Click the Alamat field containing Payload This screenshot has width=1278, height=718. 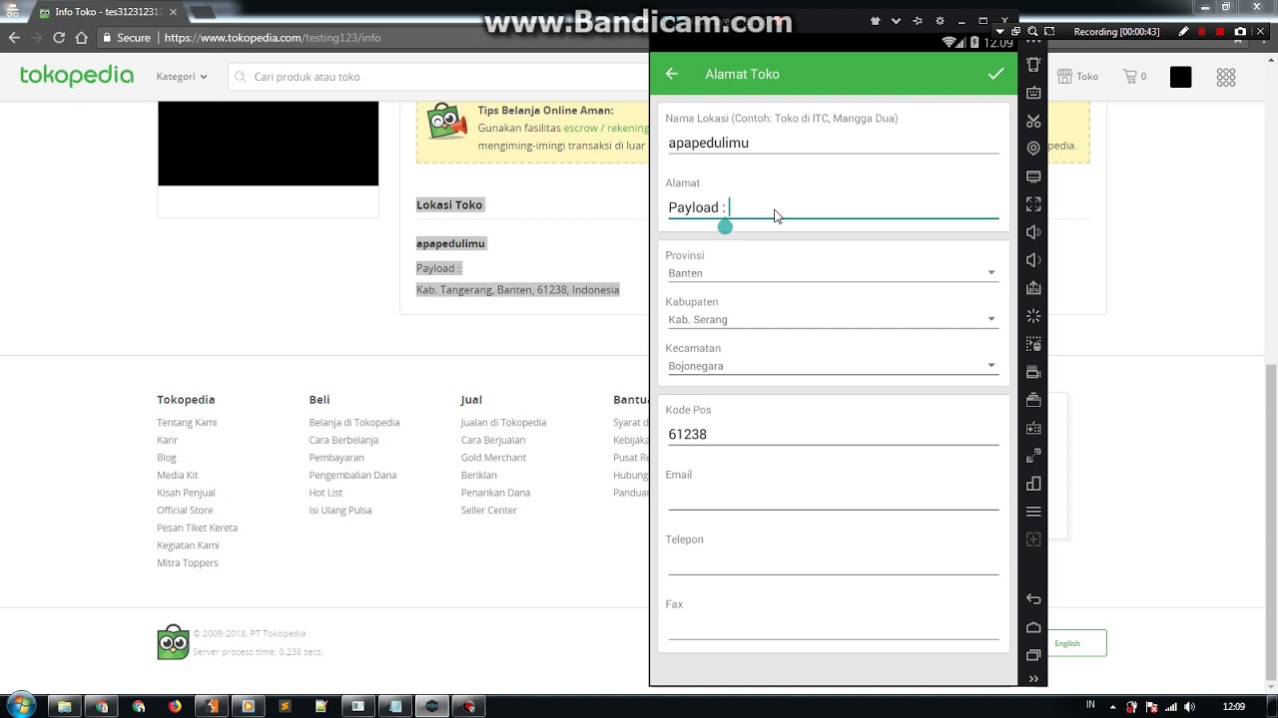833,207
